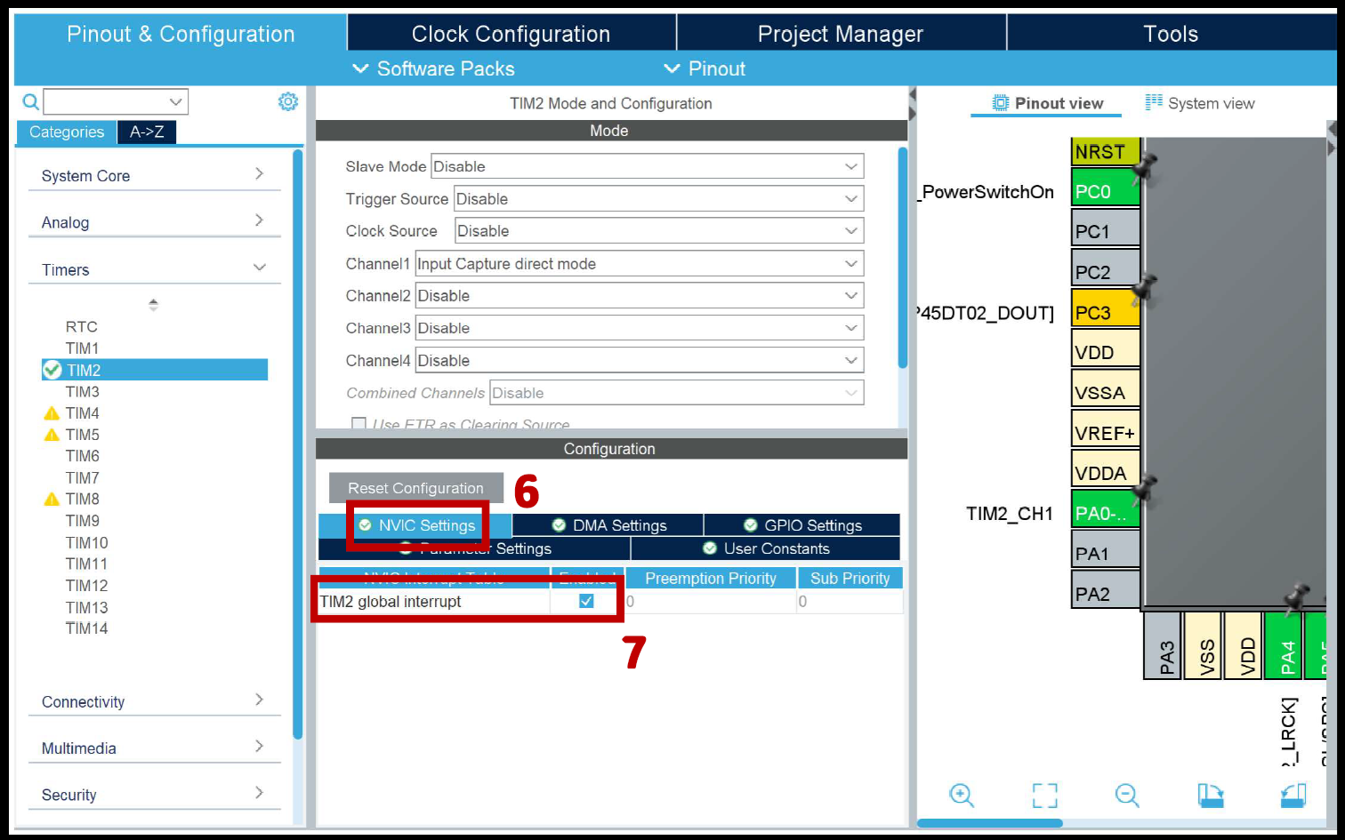Click Reset Configuration button
1345x840 pixels.
(415, 488)
